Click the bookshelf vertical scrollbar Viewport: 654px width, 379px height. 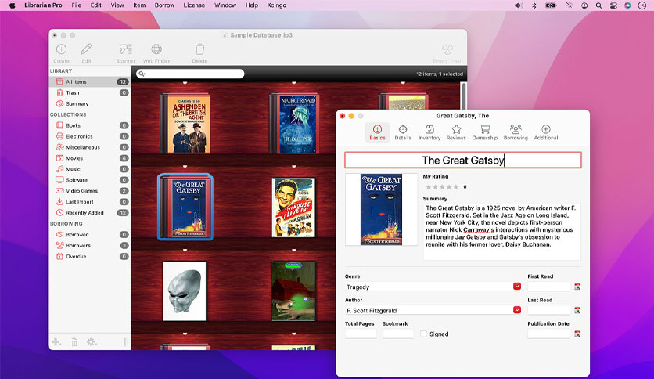[x=463, y=96]
